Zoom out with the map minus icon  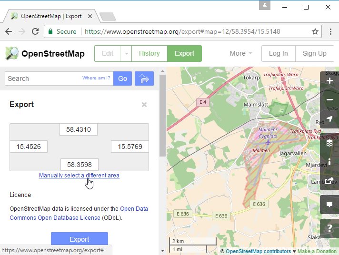[x=329, y=99]
